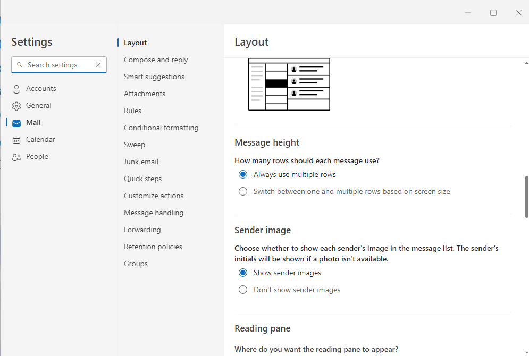This screenshot has width=529, height=356.
Task: Click the Sender image heading
Action: click(263, 230)
